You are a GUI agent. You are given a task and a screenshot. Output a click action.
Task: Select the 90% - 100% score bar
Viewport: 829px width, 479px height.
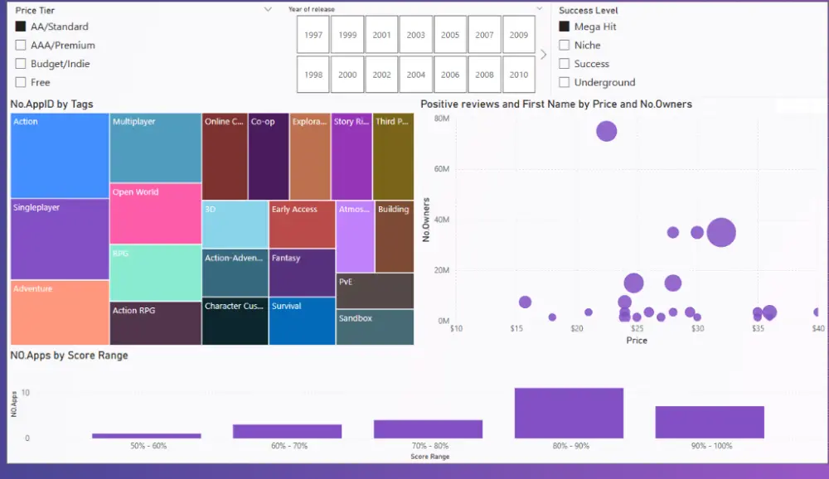click(710, 422)
